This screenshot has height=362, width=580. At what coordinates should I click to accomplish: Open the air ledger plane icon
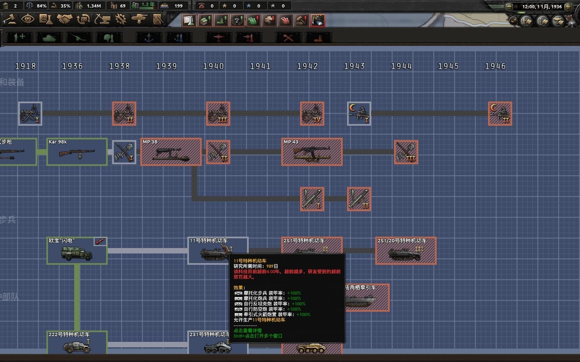point(558,21)
